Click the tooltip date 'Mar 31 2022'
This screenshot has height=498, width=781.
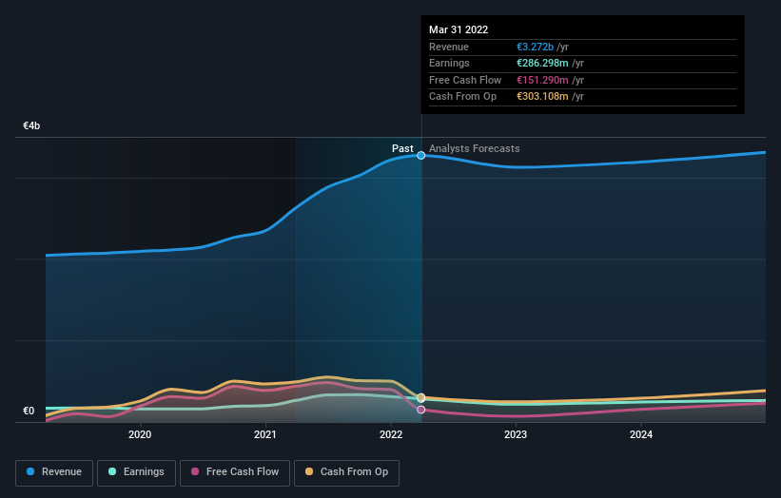(459, 29)
